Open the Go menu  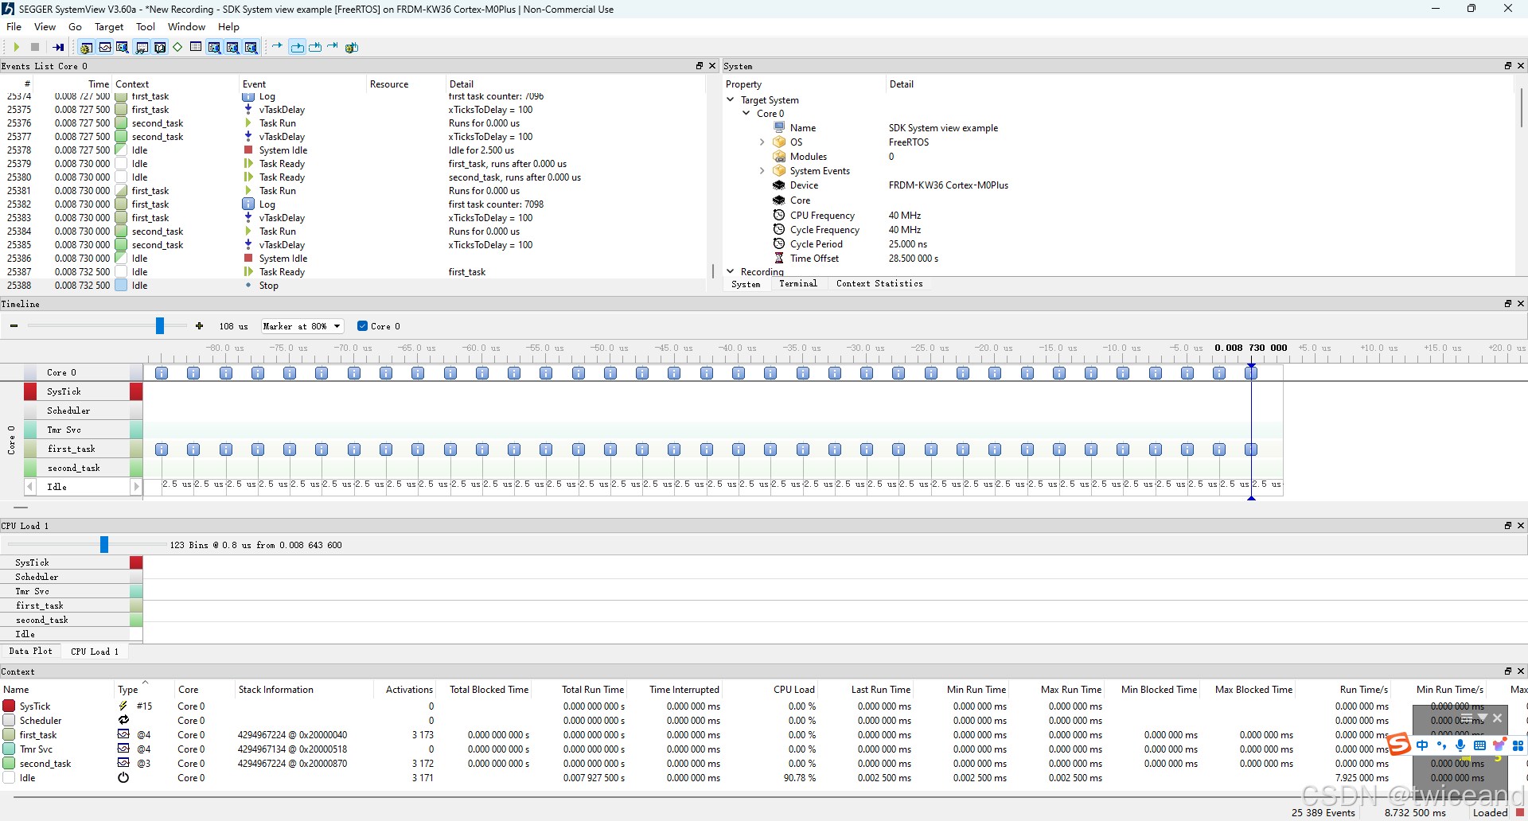click(75, 27)
